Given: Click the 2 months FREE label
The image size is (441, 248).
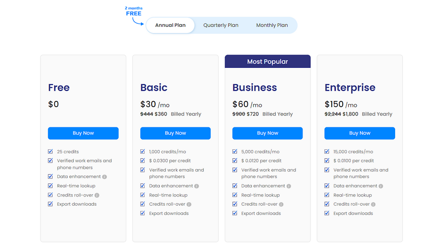Looking at the screenshot, I should [134, 11].
